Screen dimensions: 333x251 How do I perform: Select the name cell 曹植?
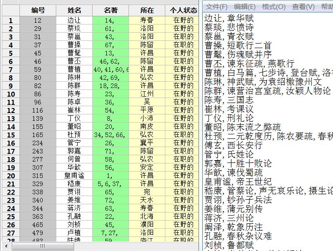pos(75,69)
